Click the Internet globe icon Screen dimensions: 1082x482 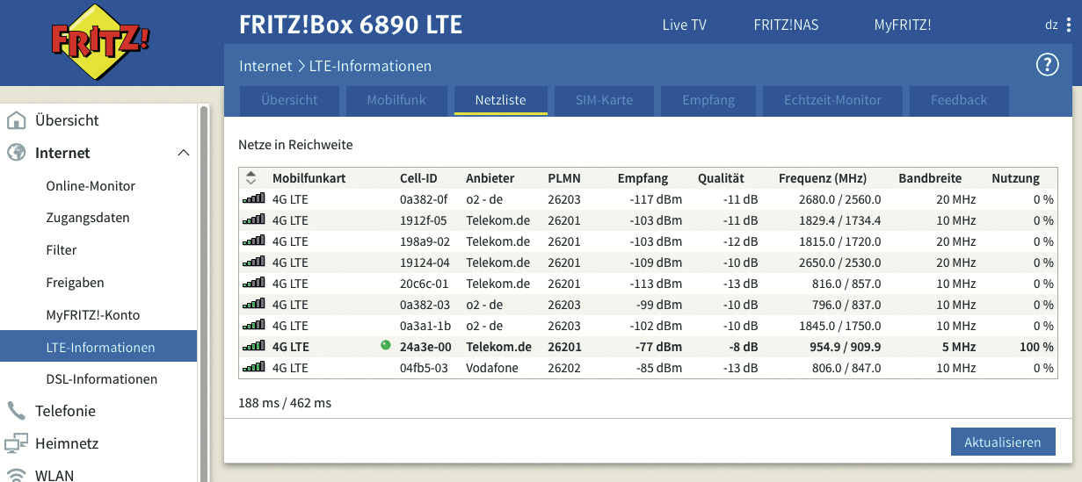point(17,153)
